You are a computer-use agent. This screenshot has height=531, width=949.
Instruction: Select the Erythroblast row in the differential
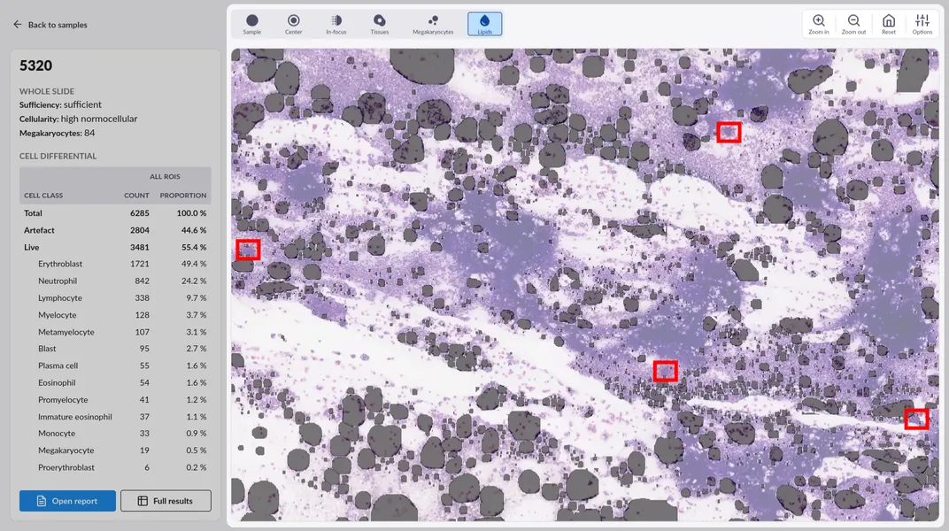pos(60,264)
